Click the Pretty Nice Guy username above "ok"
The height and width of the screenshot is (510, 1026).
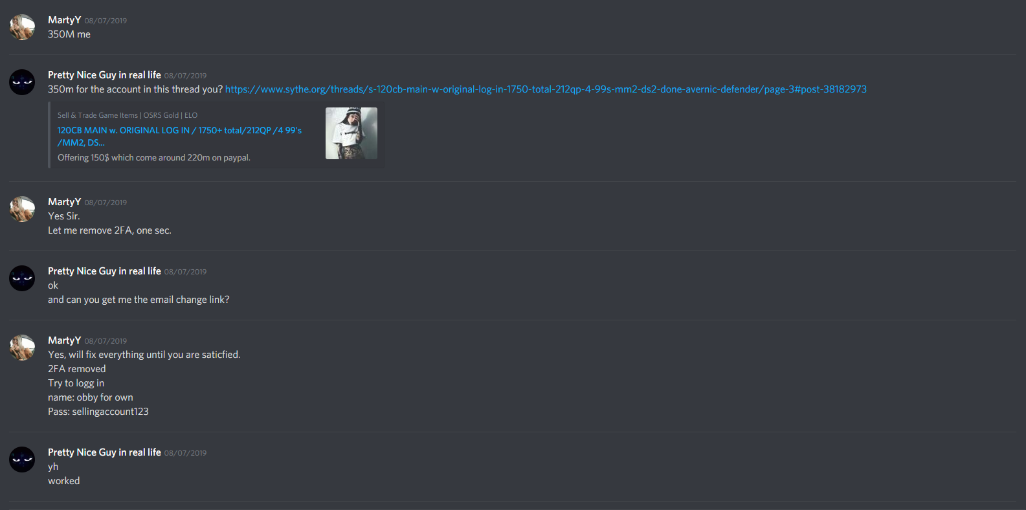pos(104,271)
